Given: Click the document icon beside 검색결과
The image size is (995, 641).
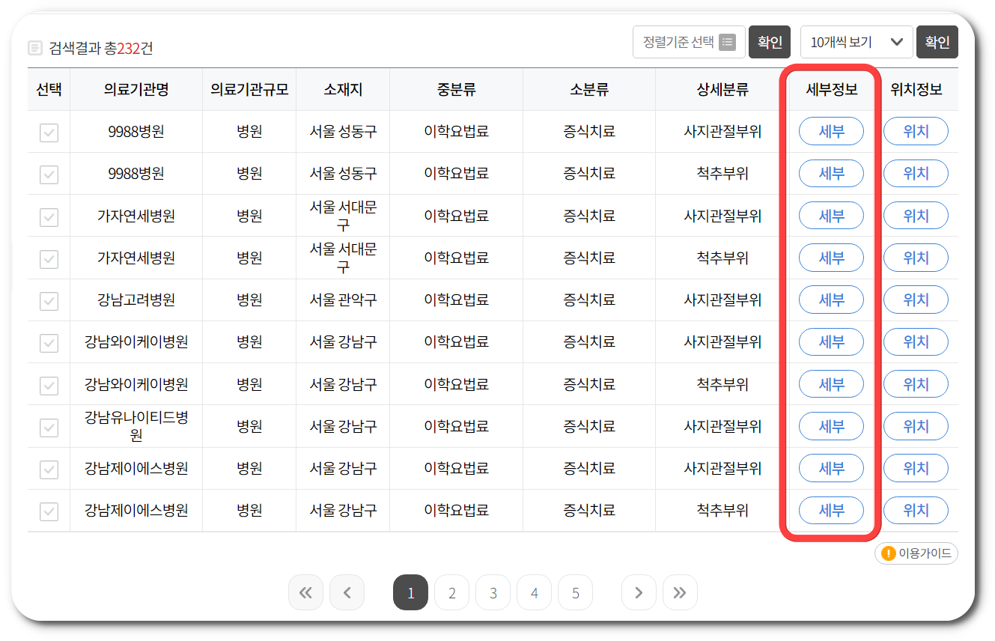Looking at the screenshot, I should tap(35, 46).
